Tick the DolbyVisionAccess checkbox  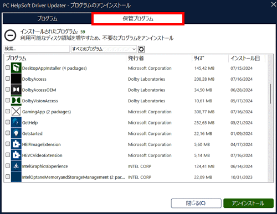8,100
